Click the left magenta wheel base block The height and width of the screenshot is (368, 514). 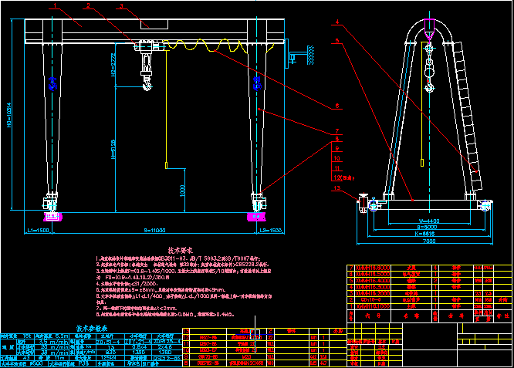pyautogui.click(x=52, y=217)
